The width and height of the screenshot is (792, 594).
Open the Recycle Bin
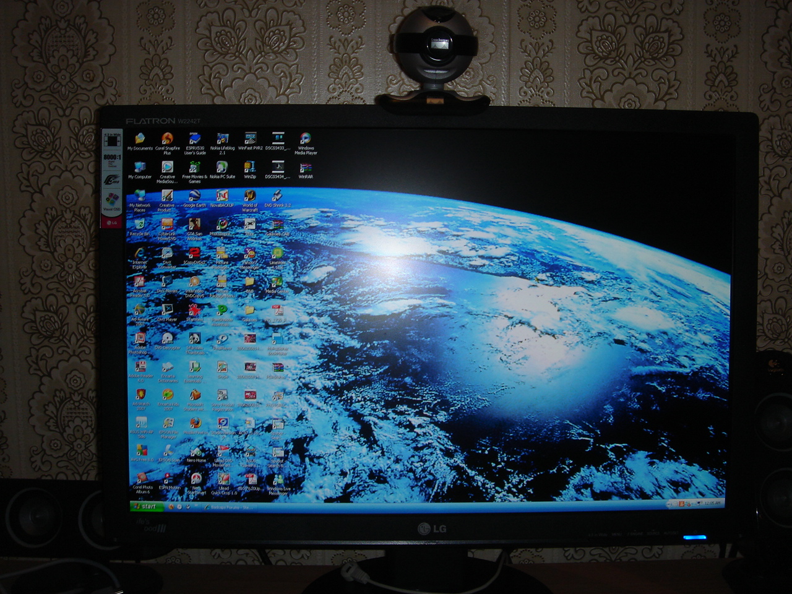coord(140,228)
